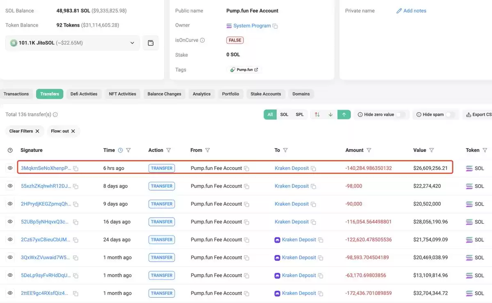Remove the Flow: out filter chip
The height and width of the screenshot is (303, 492).
coord(73,131)
